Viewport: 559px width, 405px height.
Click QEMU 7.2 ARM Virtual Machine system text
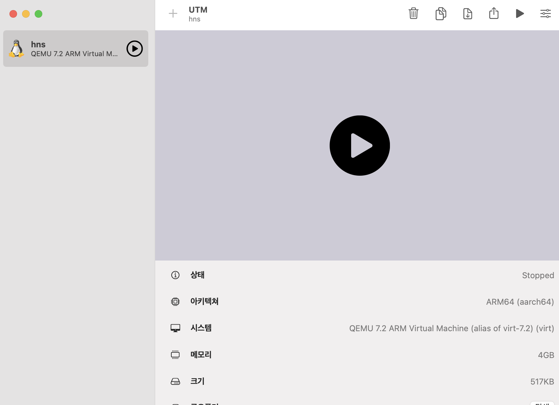[x=451, y=328]
